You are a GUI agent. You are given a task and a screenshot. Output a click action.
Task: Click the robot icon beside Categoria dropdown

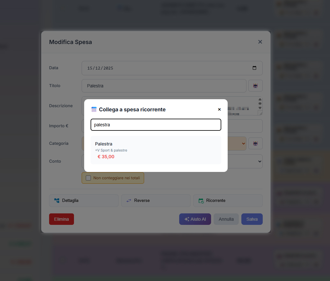[255, 144]
